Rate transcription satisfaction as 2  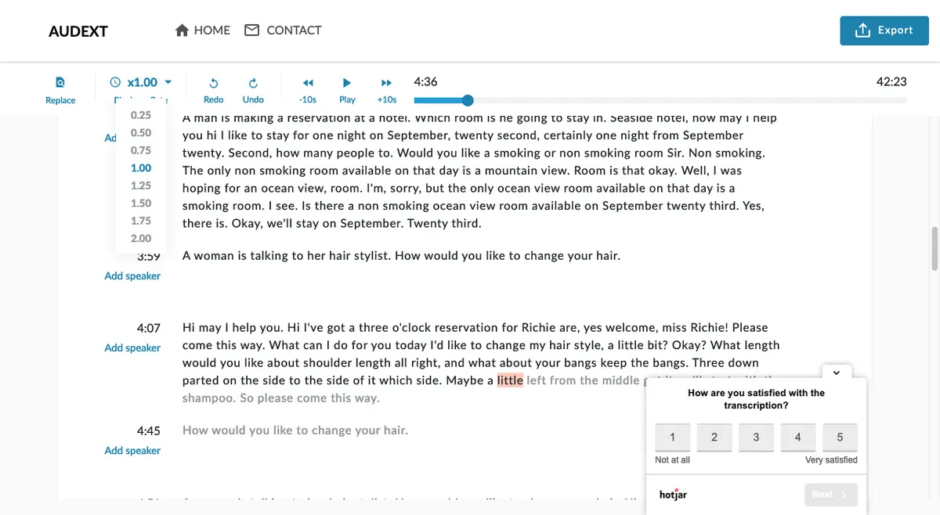click(x=714, y=438)
